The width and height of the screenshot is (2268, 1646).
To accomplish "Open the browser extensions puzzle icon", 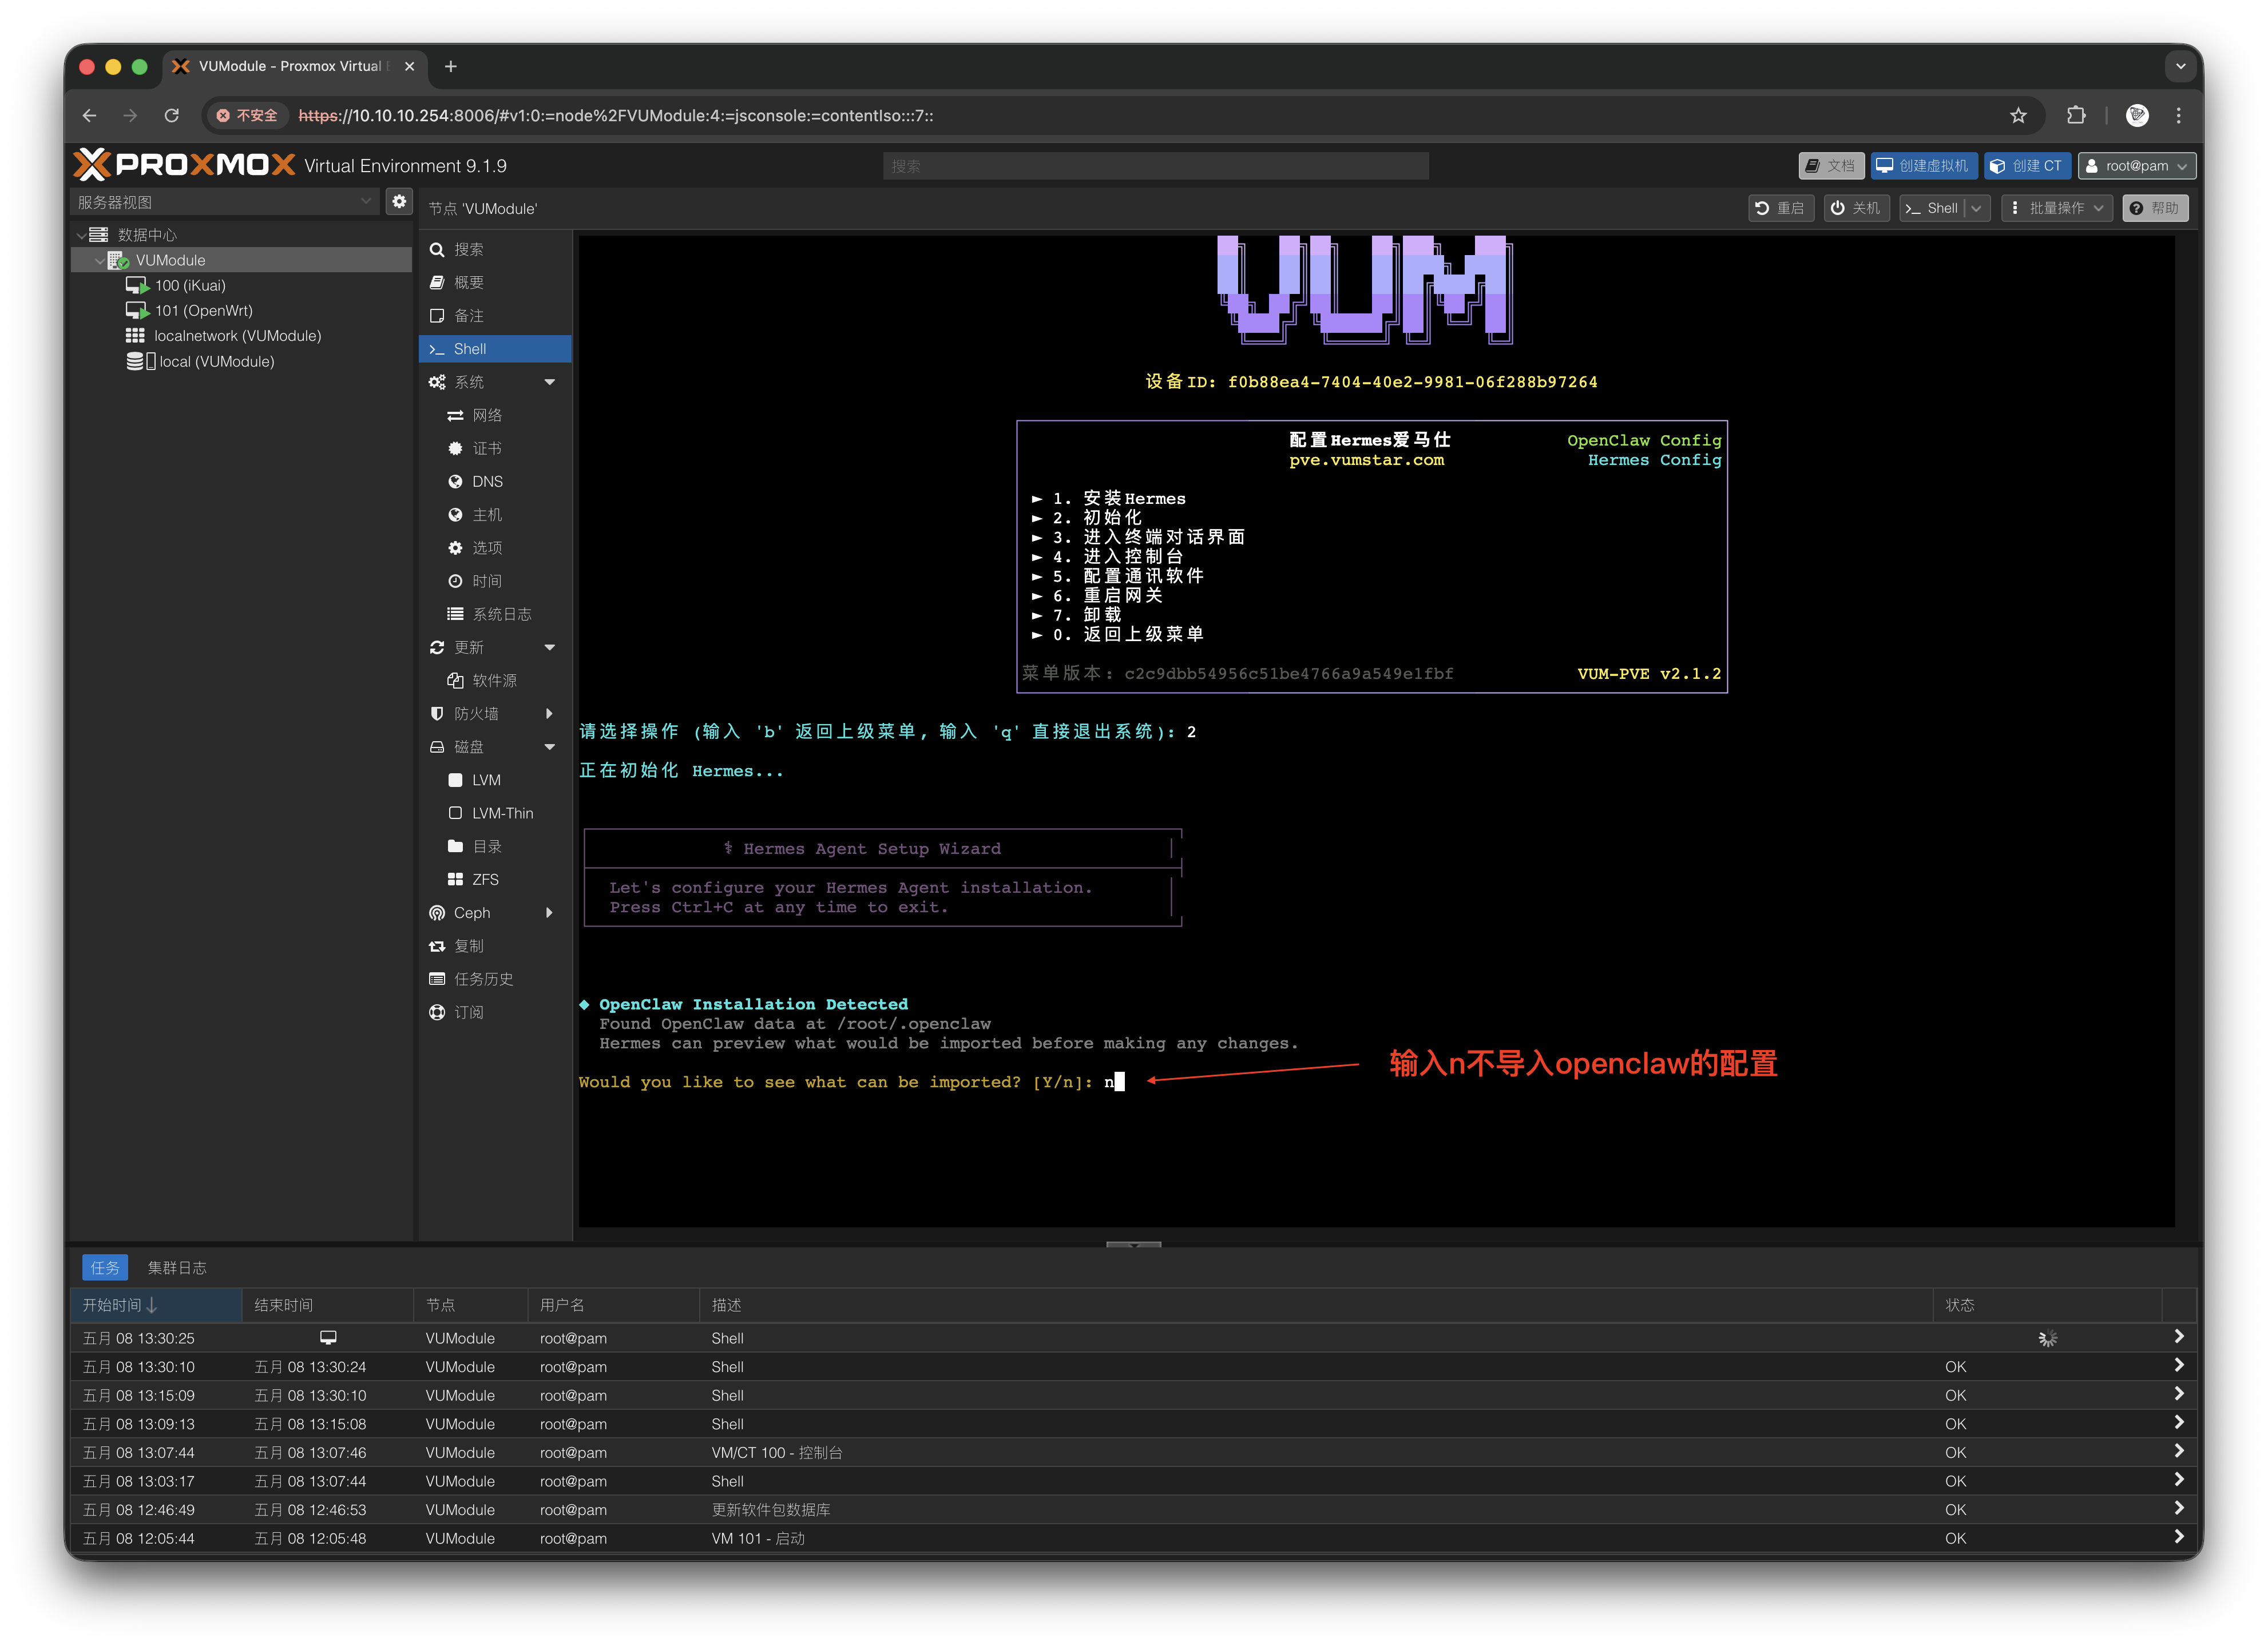I will (x=2076, y=116).
